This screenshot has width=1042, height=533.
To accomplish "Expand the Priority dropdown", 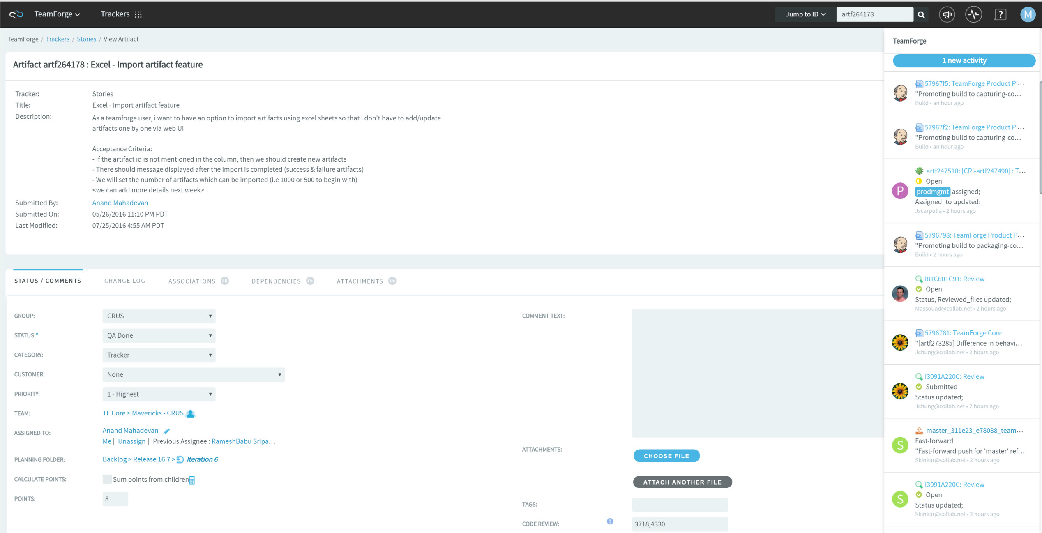I will [x=159, y=394].
